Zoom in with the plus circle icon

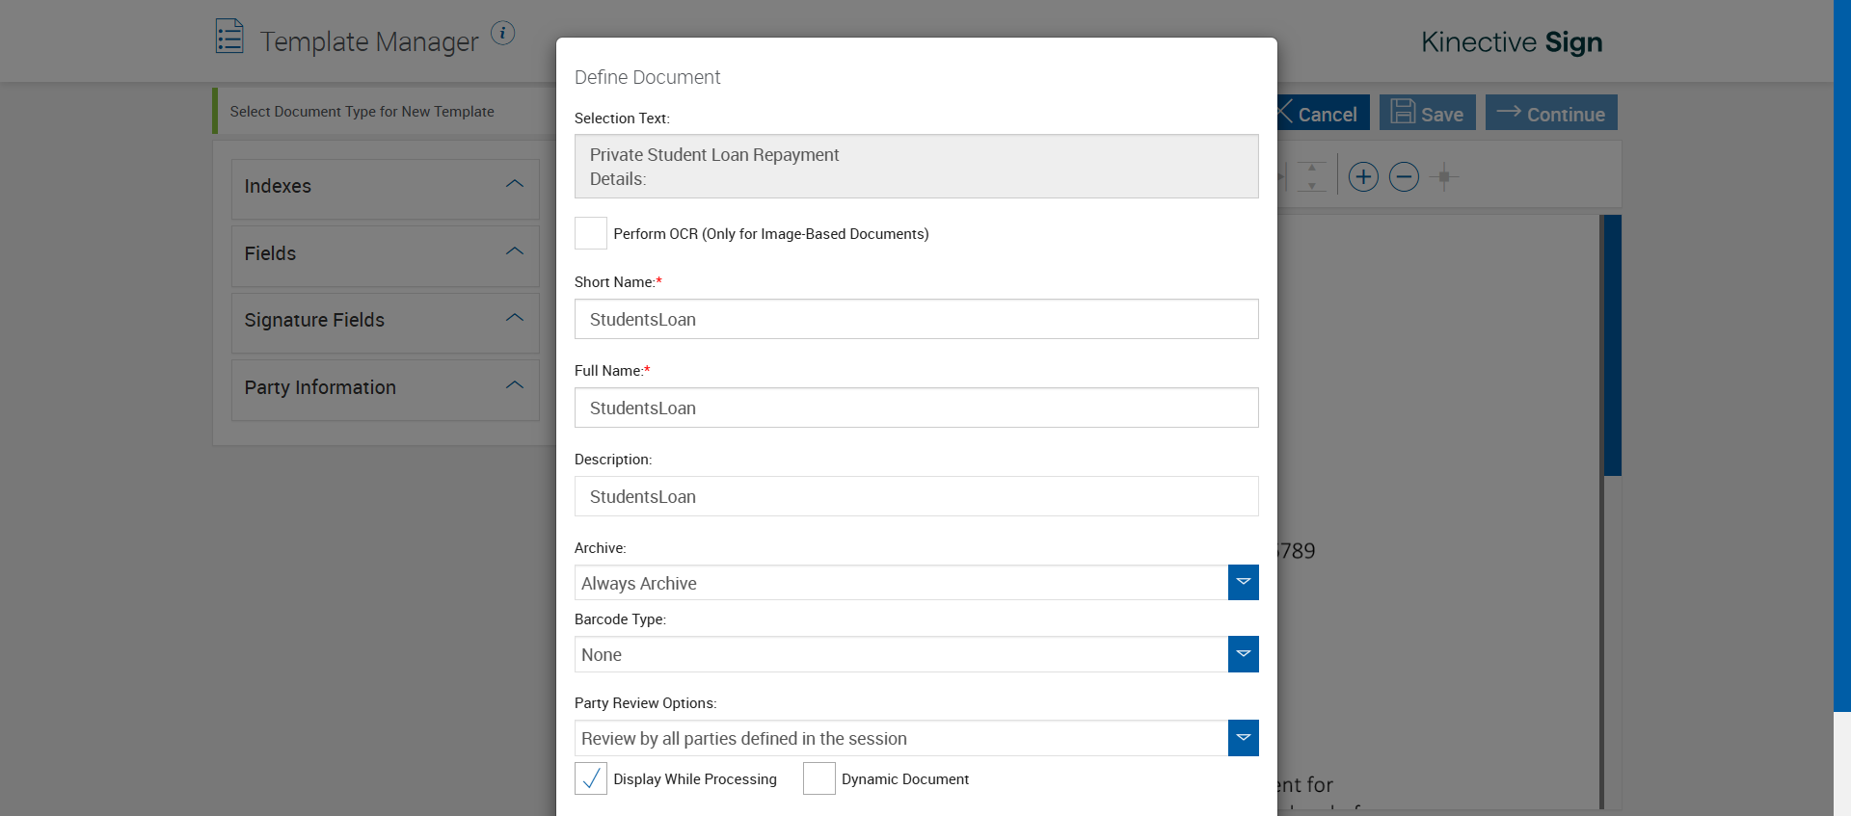coord(1363,177)
